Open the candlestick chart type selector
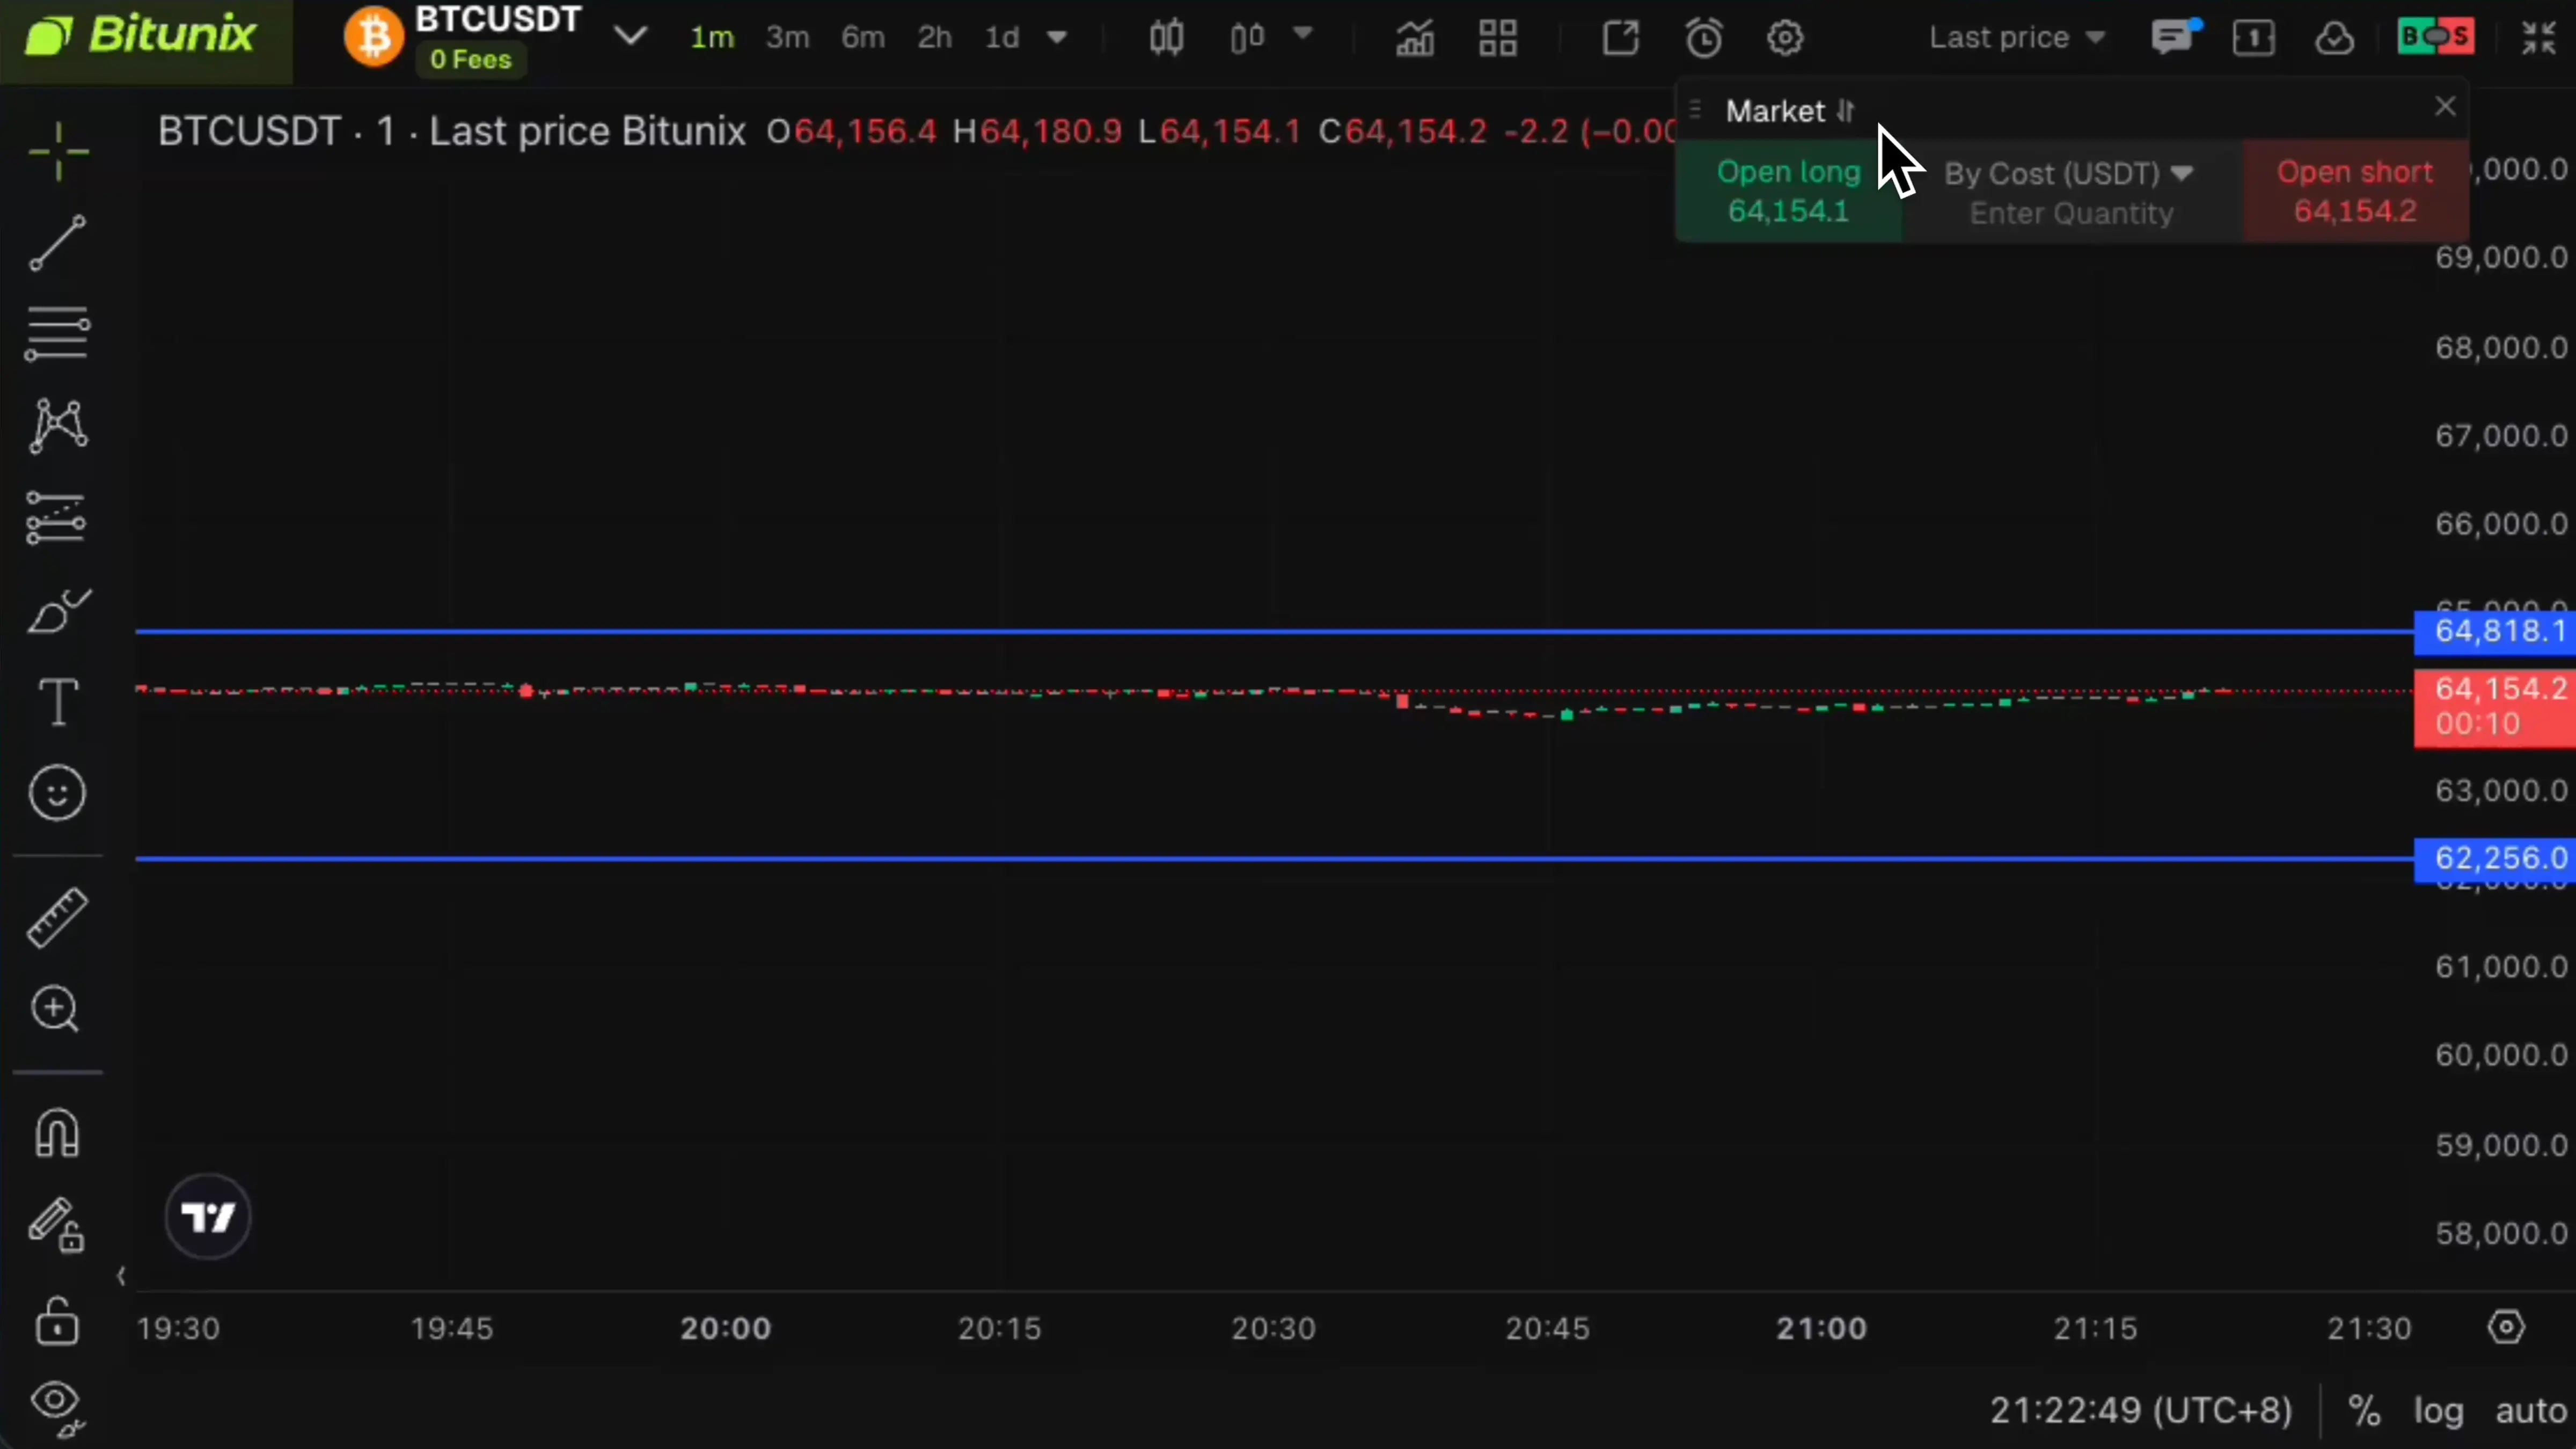This screenshot has width=2576, height=1449. point(1167,38)
